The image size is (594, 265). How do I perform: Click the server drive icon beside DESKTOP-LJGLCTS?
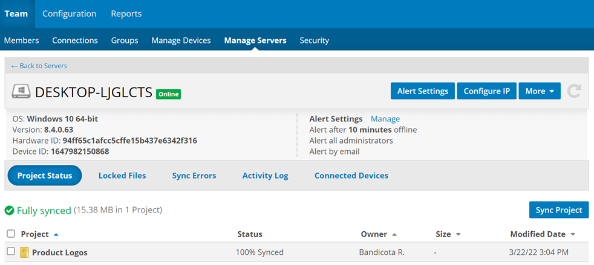tap(21, 92)
